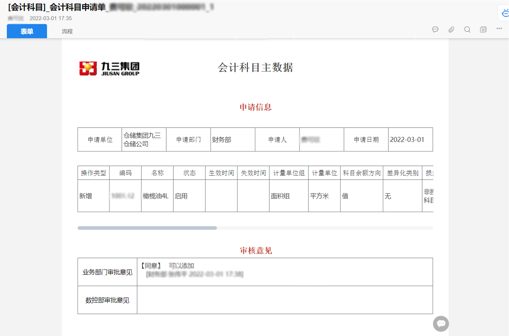This screenshot has width=509, height=336.
Task: Click the 差异化类别 column header
Action: click(x=403, y=173)
